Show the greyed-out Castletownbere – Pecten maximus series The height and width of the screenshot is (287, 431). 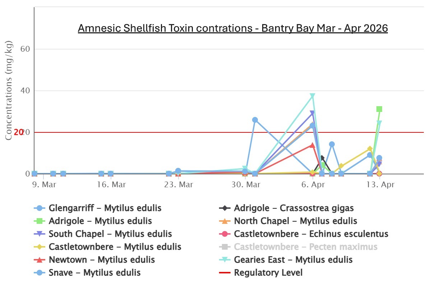(x=305, y=247)
